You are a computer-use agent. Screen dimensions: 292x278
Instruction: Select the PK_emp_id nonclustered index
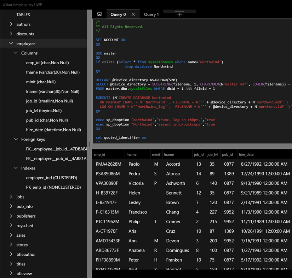[x=53, y=187]
